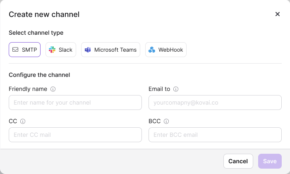Focus the Friendly name input field

coord(75,102)
